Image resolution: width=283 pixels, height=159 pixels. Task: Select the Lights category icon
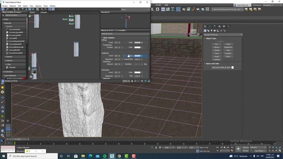tap(211, 30)
